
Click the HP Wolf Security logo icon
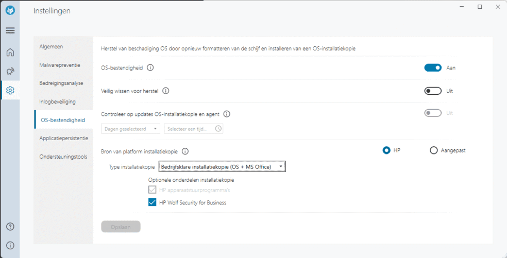pyautogui.click(x=10, y=11)
